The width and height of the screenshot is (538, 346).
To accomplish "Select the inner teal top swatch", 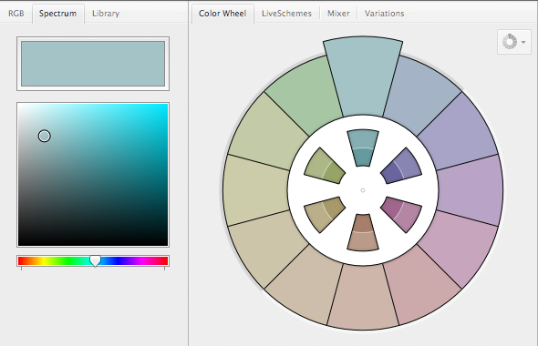I will (363, 148).
